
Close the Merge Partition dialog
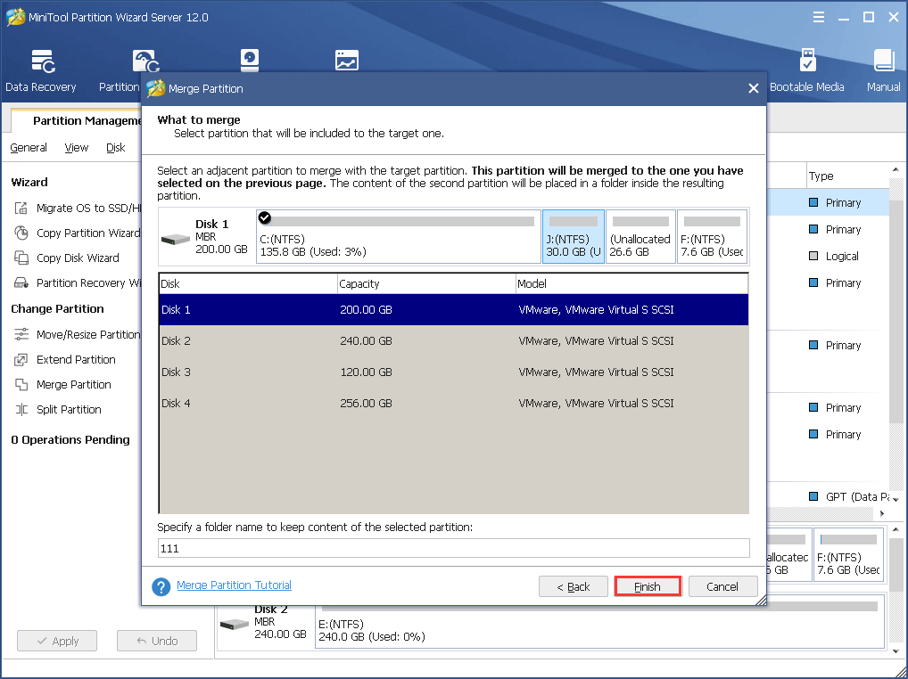tap(754, 88)
